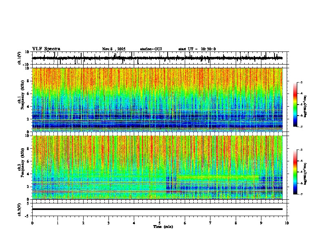
Task: Click time axis tick label "7"
Action: (210, 223)
